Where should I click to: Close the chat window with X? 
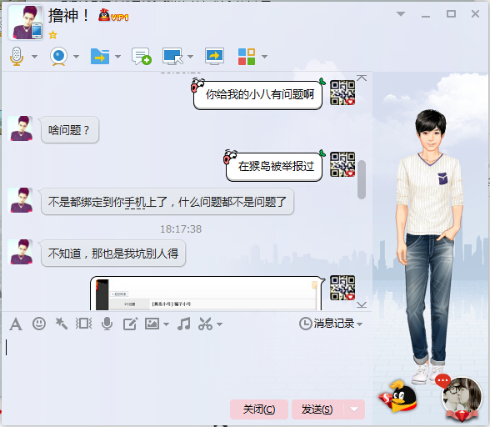pyautogui.click(x=475, y=14)
